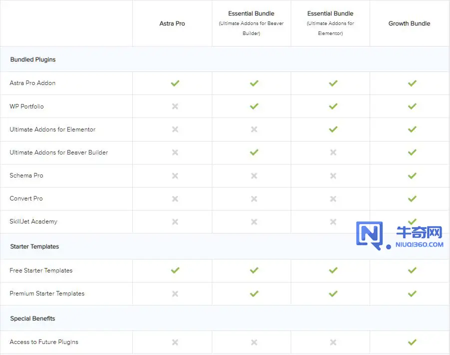
Task: Click Ultimate Addons for Elementor cross, Beaver Builder bundle
Action: 254,129
